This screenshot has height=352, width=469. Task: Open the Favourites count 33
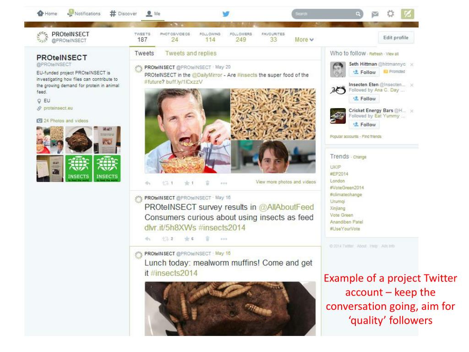273,37
